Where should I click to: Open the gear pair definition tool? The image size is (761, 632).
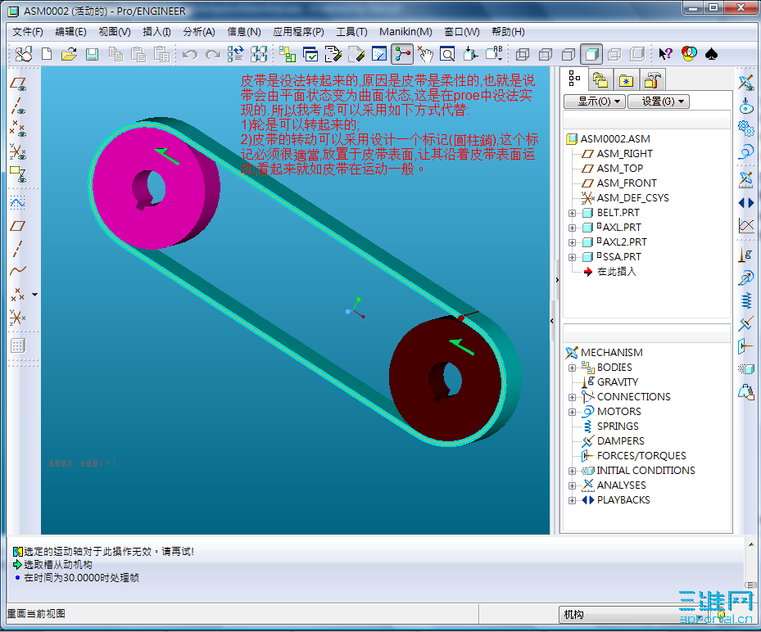746,129
